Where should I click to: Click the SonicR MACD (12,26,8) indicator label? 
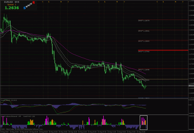[x=9, y=100]
